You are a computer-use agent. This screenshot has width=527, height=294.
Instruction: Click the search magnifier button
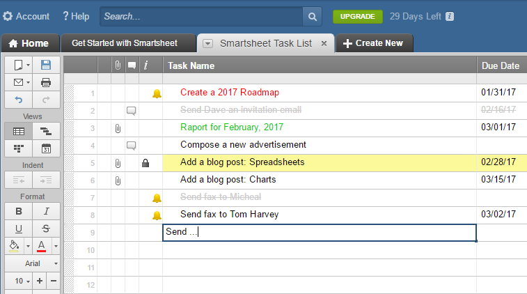coord(313,17)
